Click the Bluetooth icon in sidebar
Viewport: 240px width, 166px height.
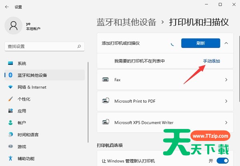coord(10,75)
